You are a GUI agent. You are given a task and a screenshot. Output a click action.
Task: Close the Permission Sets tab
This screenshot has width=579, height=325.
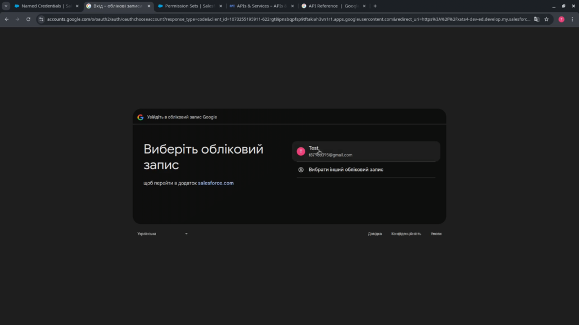pos(221,6)
